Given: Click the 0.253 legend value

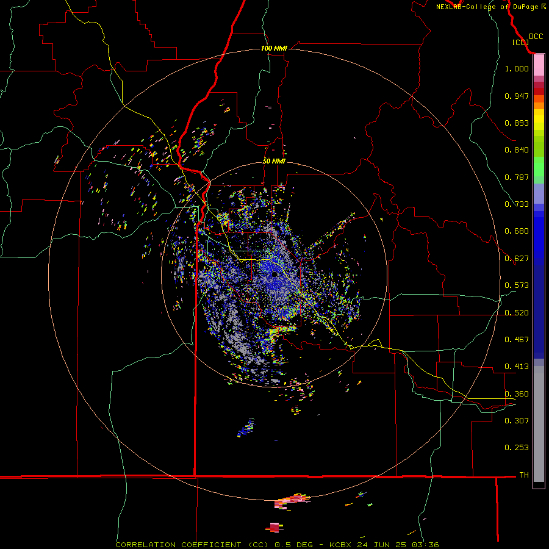Looking at the screenshot, I should click(517, 448).
